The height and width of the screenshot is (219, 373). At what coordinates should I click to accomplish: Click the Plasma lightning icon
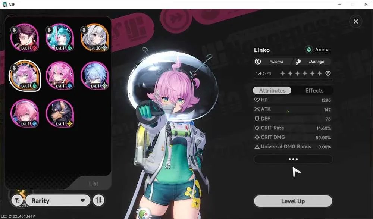tap(258, 62)
